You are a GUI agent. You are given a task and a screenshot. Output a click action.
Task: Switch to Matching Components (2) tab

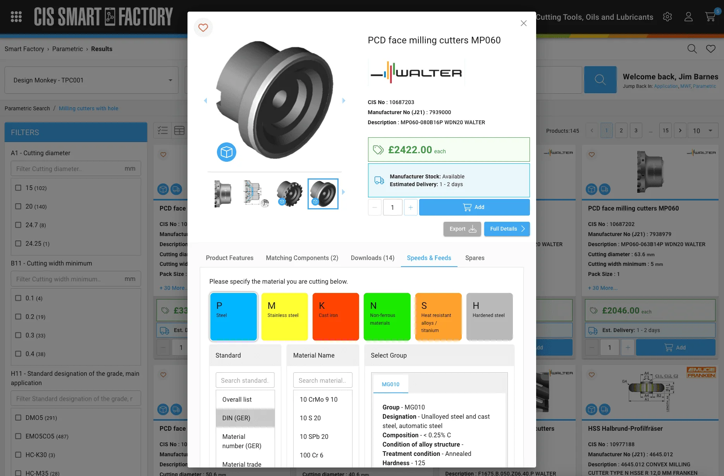point(302,258)
